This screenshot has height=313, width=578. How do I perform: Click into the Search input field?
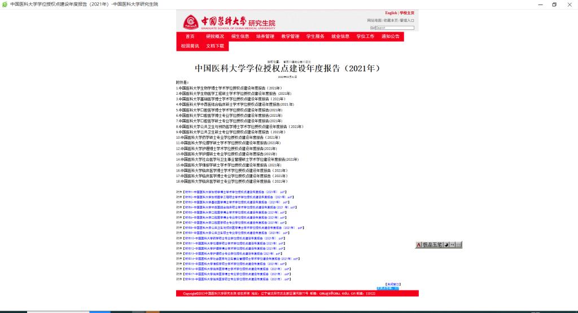(395, 27)
